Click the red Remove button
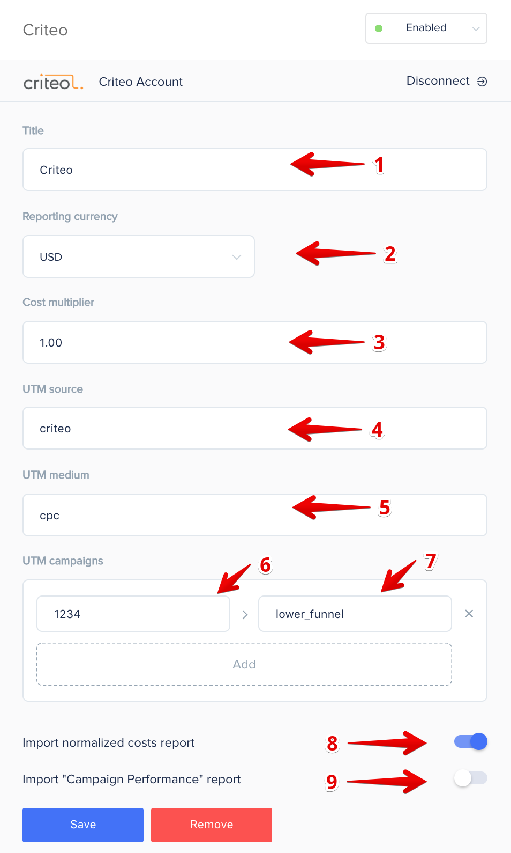The width and height of the screenshot is (511, 853). (212, 825)
